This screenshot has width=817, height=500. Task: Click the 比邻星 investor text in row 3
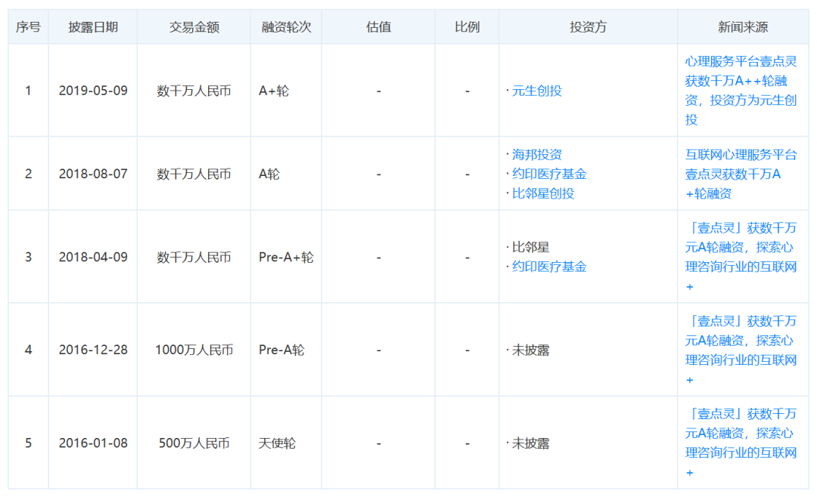coord(530,247)
